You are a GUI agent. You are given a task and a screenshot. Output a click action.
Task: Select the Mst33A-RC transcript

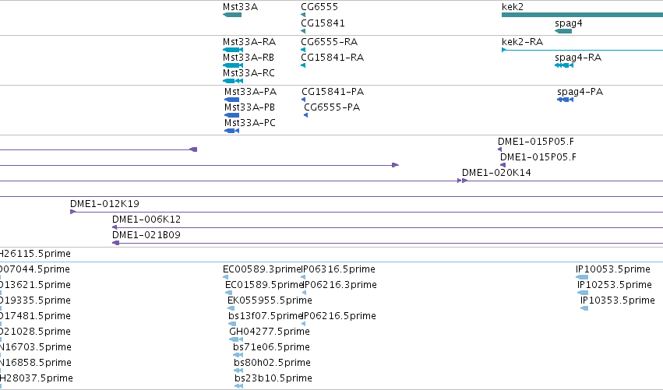(233, 81)
